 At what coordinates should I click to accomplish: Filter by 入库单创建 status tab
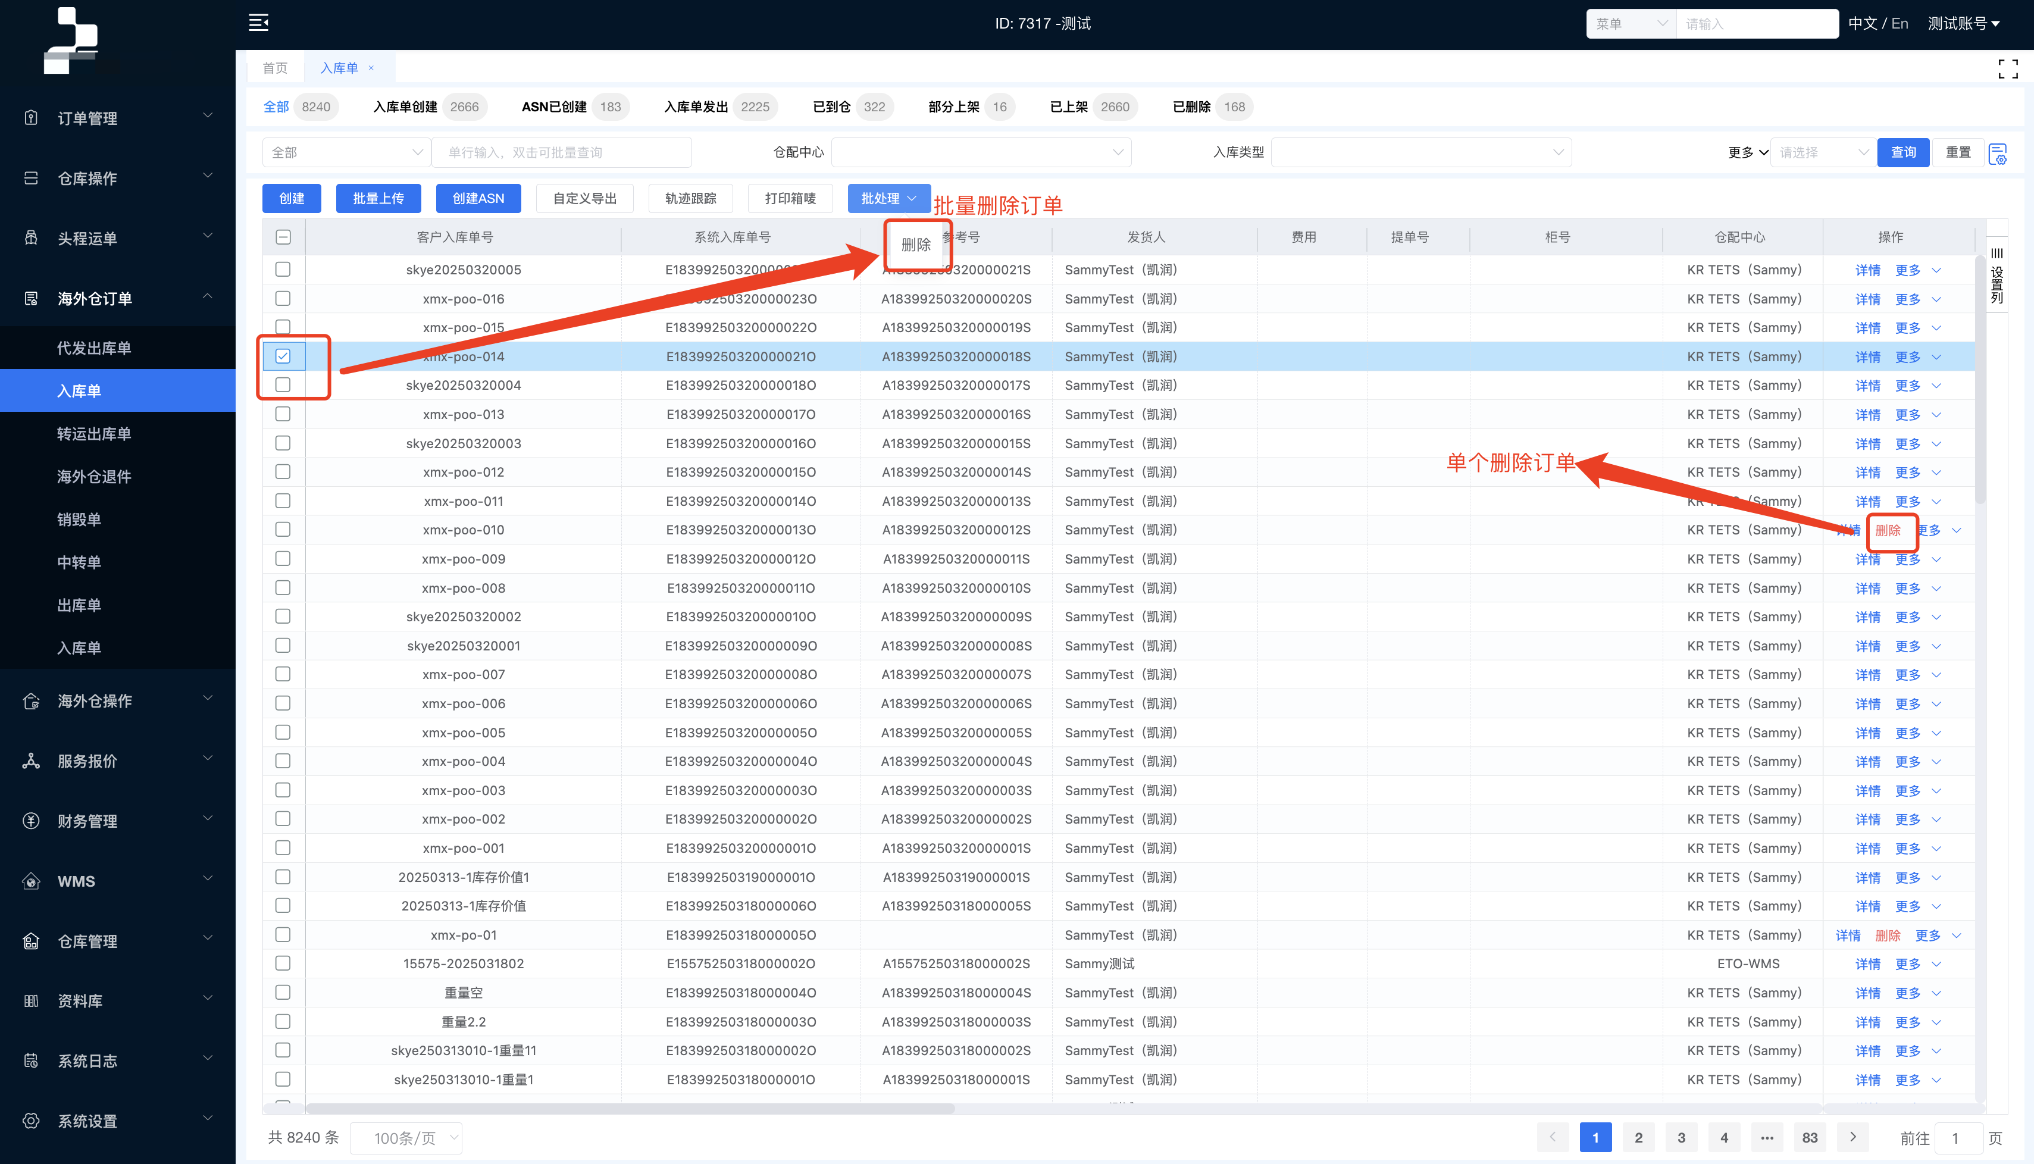[430, 107]
